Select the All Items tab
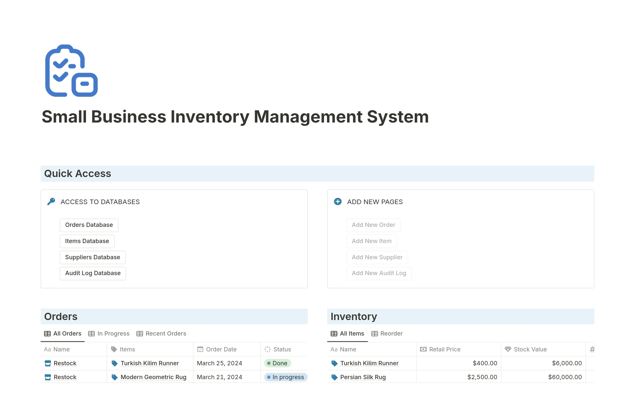635x396 pixels. tap(348, 334)
